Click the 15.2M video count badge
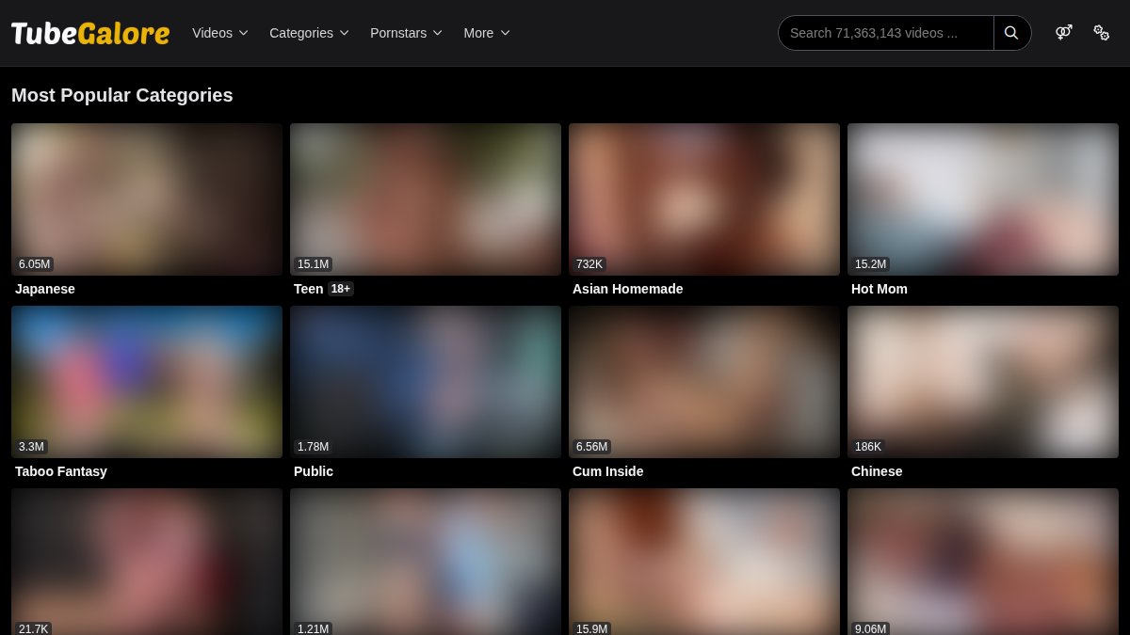The image size is (1130, 635). pos(871,264)
